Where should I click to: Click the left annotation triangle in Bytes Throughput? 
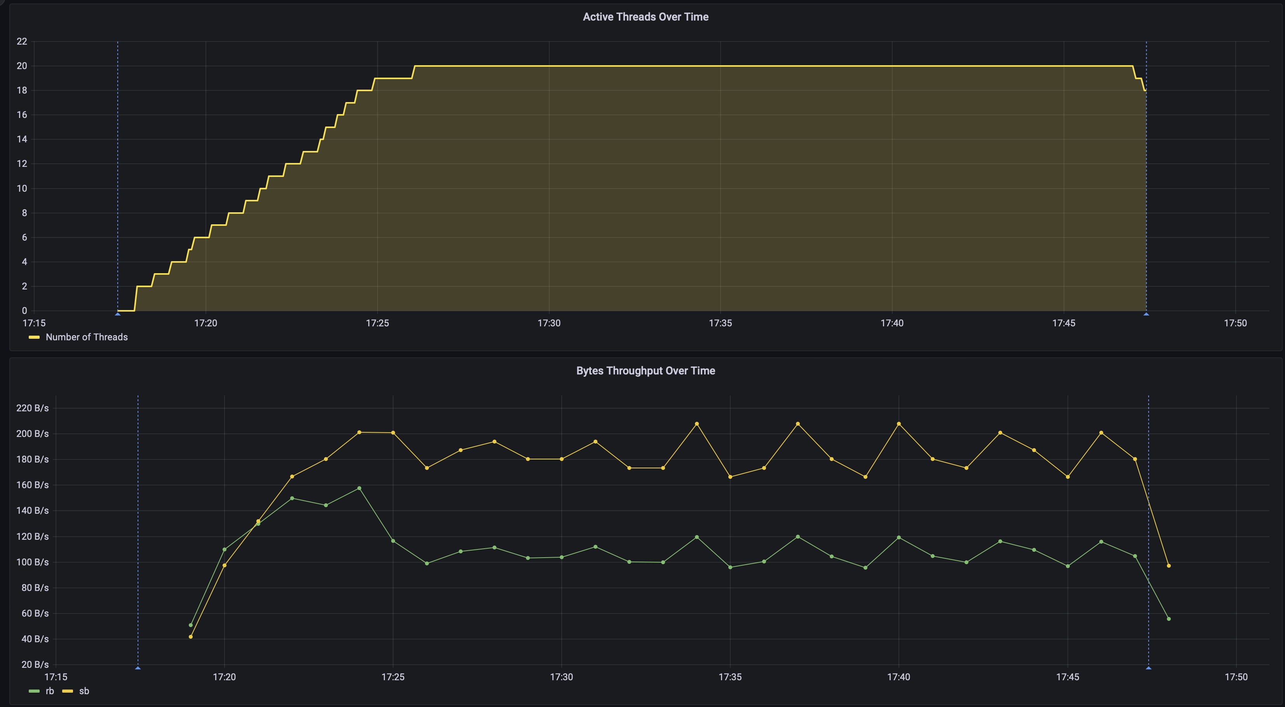pyautogui.click(x=138, y=668)
